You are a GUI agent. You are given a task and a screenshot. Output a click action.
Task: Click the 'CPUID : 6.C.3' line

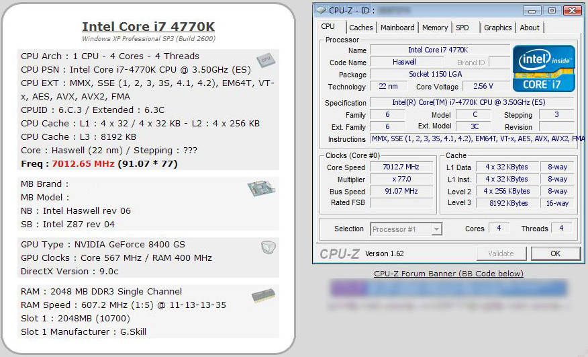pos(93,110)
